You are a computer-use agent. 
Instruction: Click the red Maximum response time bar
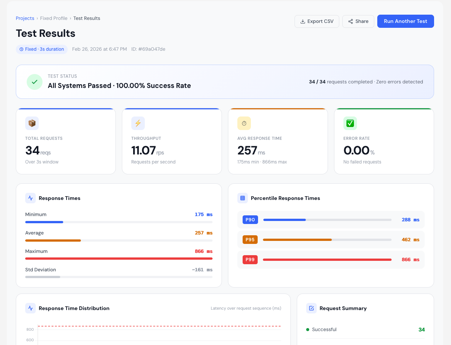(119, 259)
